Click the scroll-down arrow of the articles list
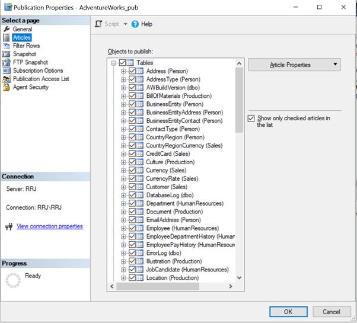The width and height of the screenshot is (357, 323). [x=239, y=278]
